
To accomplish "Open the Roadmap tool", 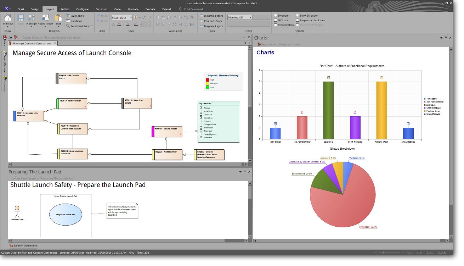I will pos(74,21).
